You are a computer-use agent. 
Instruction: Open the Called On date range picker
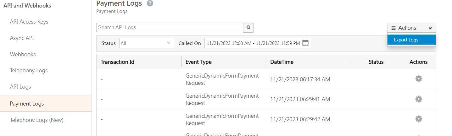click(x=254, y=43)
